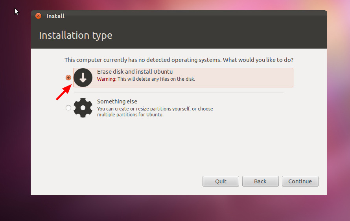Click the "Installation type" heading
The width and height of the screenshot is (350, 221).
pyautogui.click(x=76, y=35)
